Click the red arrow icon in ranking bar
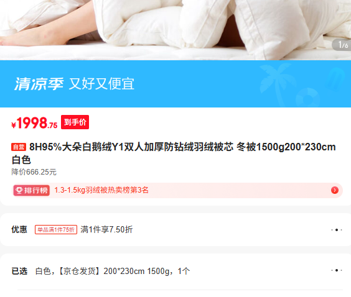Viewport: 351px width, 297px height. [x=335, y=190]
